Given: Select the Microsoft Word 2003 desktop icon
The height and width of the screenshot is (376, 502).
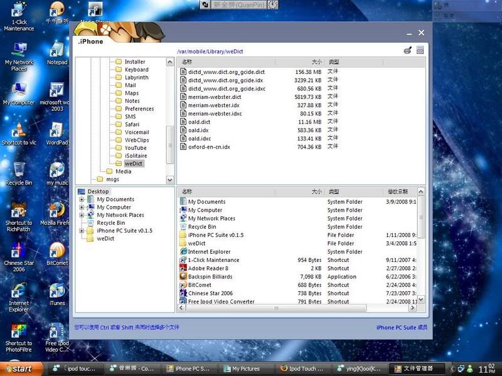Looking at the screenshot, I should pyautogui.click(x=56, y=97).
